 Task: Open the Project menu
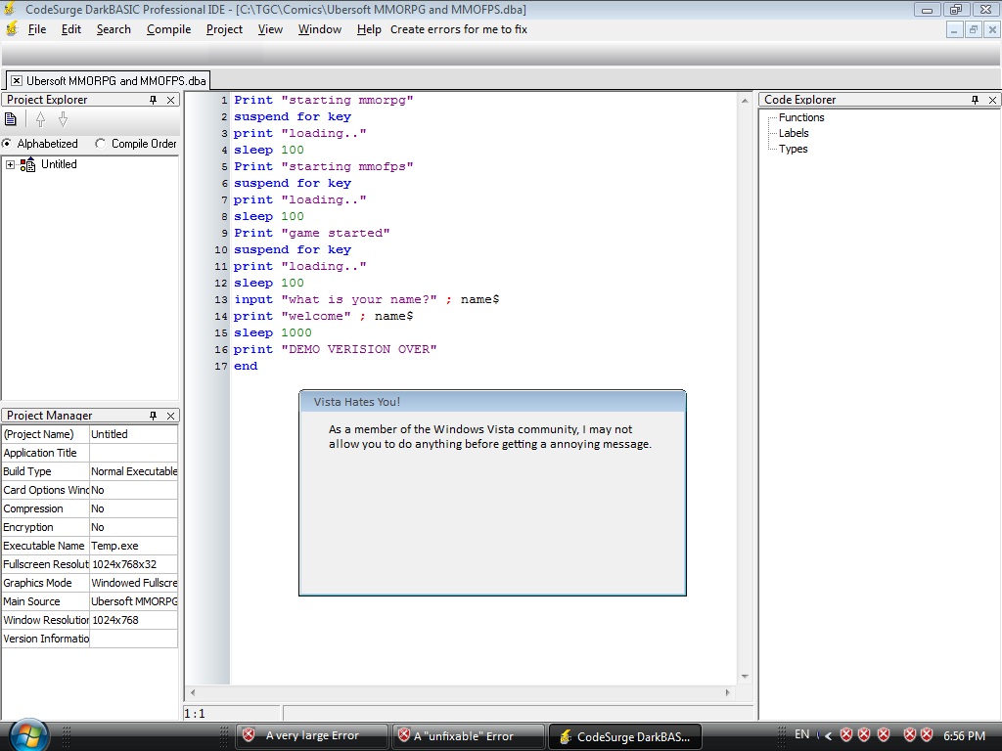[224, 29]
